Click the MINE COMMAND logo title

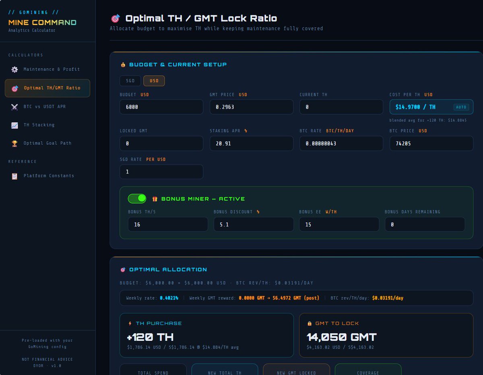(x=42, y=23)
